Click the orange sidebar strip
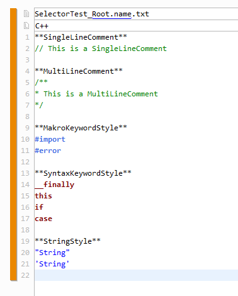 coord(13,144)
